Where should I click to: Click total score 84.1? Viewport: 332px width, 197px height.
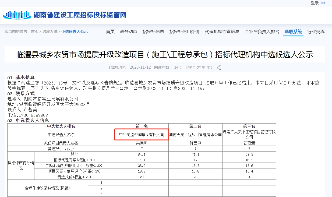coord(142,154)
